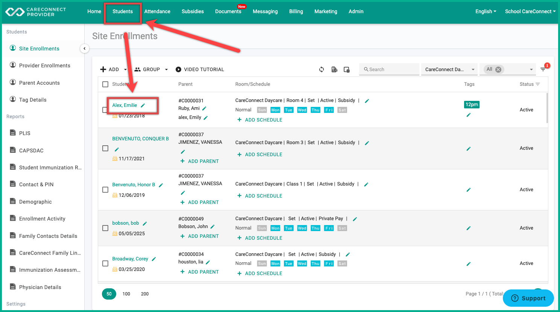Viewport: 560px width, 312px height.
Task: Open the Billing menu
Action: [x=296, y=11]
